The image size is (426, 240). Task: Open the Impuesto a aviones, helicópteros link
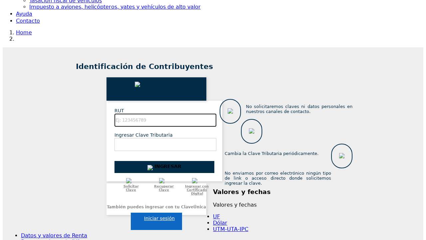(x=115, y=7)
